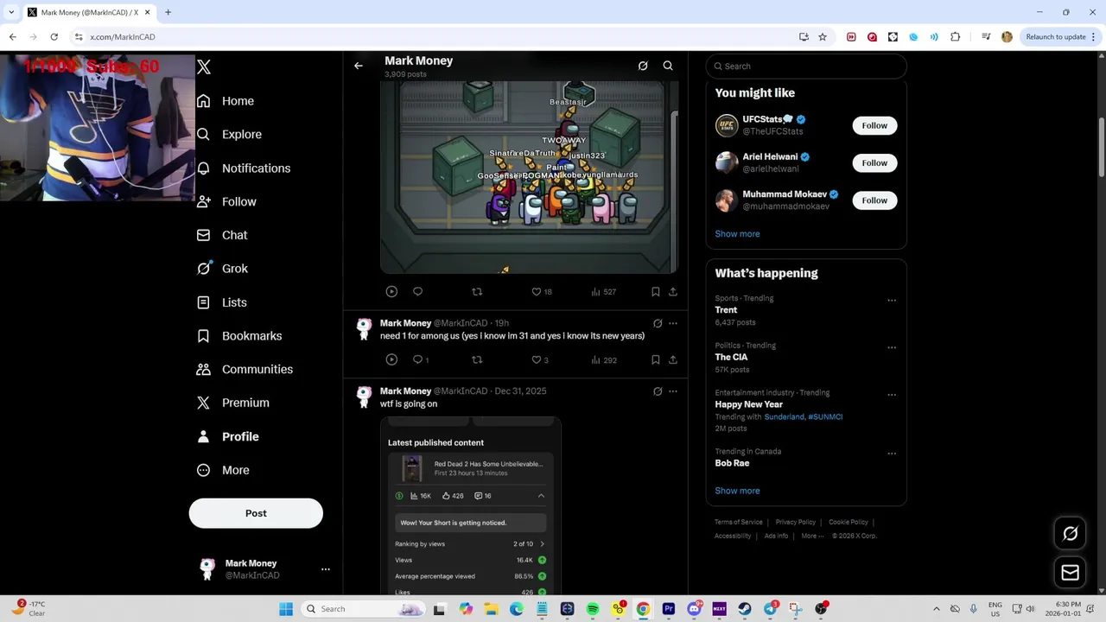This screenshot has height=622, width=1106.
Task: Open Grok in X sidebar
Action: tap(222, 269)
